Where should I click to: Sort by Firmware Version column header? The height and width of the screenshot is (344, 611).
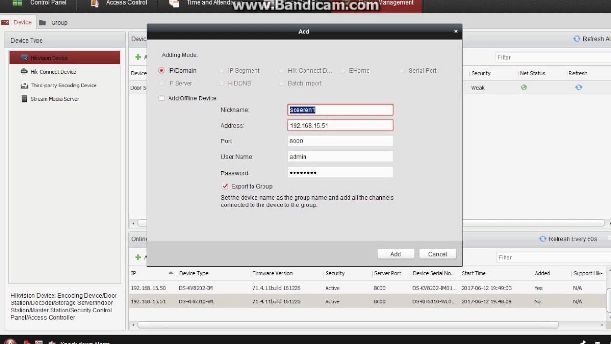click(273, 273)
